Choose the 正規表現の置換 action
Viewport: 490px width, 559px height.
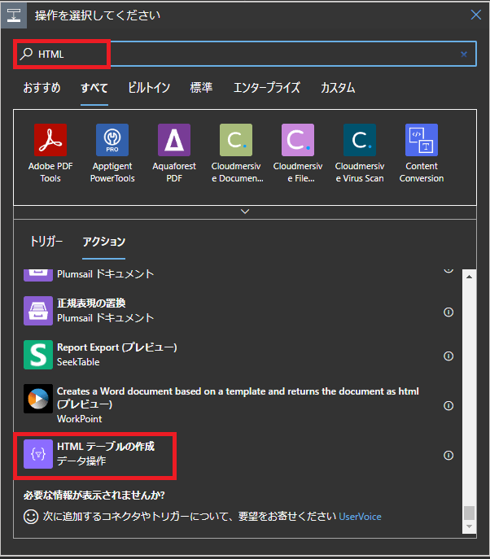[x=238, y=311]
